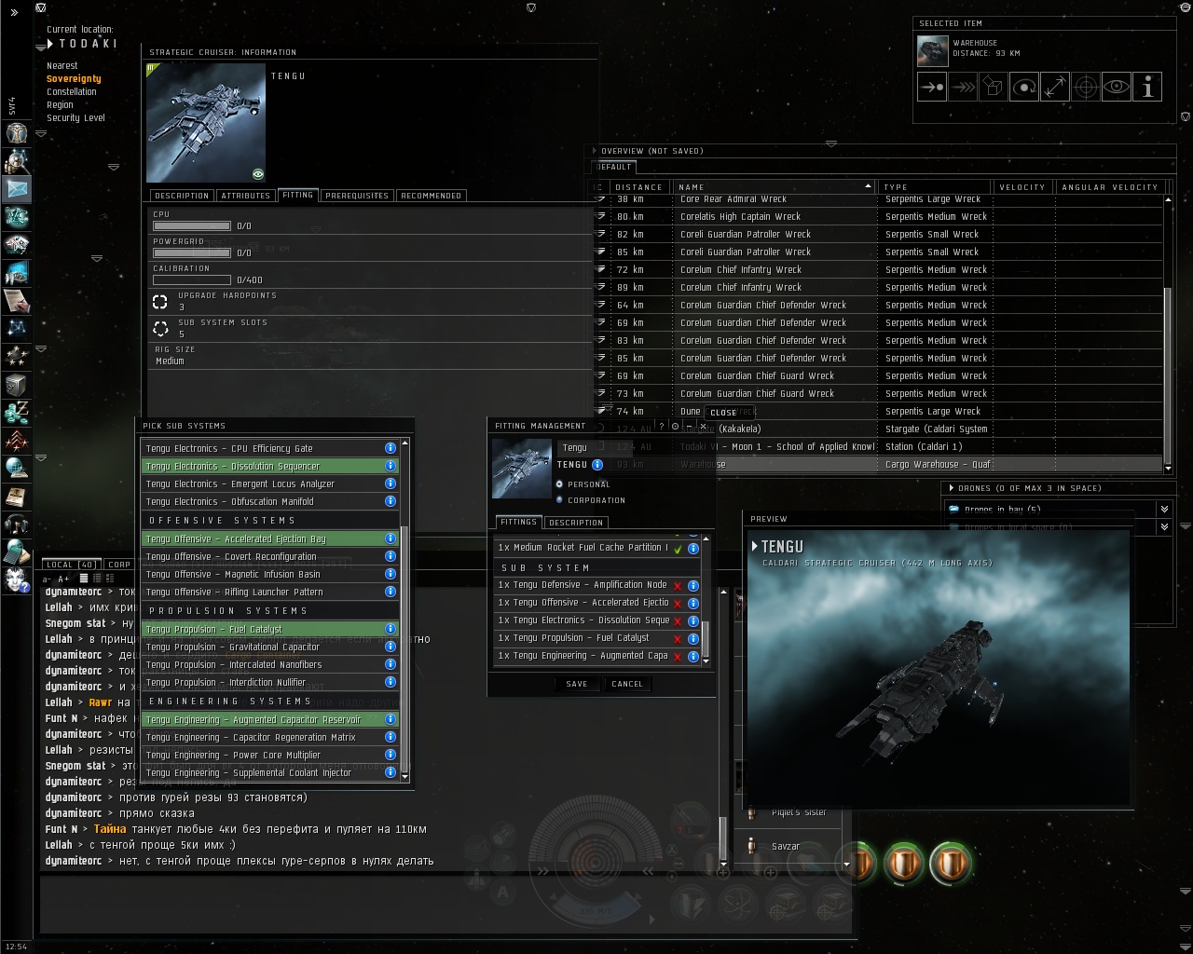Show info for Tengu Propulsion - Gravitational Capacitor
1193x954 pixels.
[x=391, y=647]
